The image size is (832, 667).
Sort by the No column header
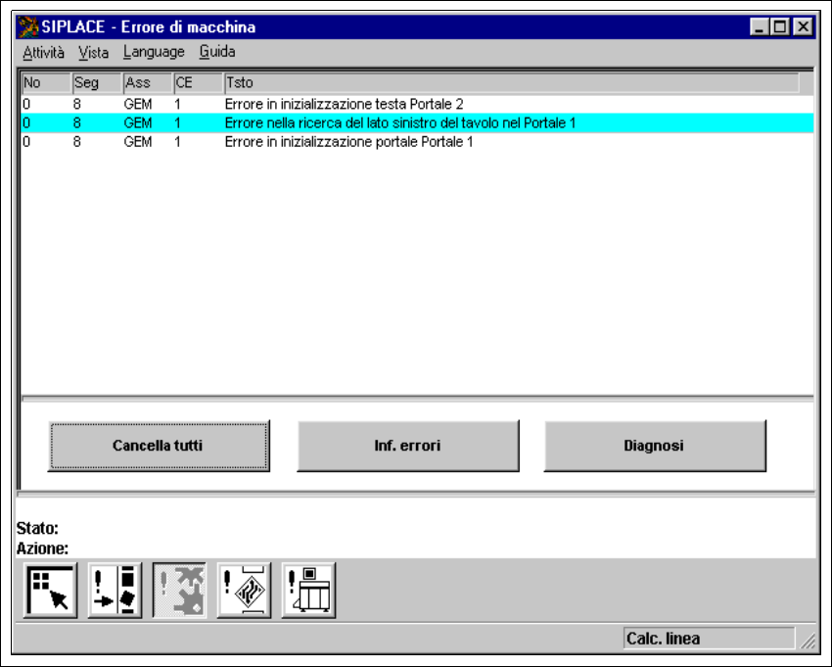click(x=46, y=83)
